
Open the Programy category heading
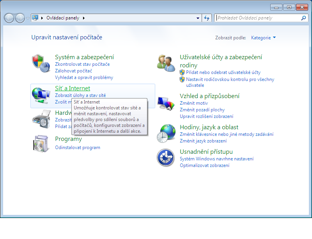click(x=68, y=139)
